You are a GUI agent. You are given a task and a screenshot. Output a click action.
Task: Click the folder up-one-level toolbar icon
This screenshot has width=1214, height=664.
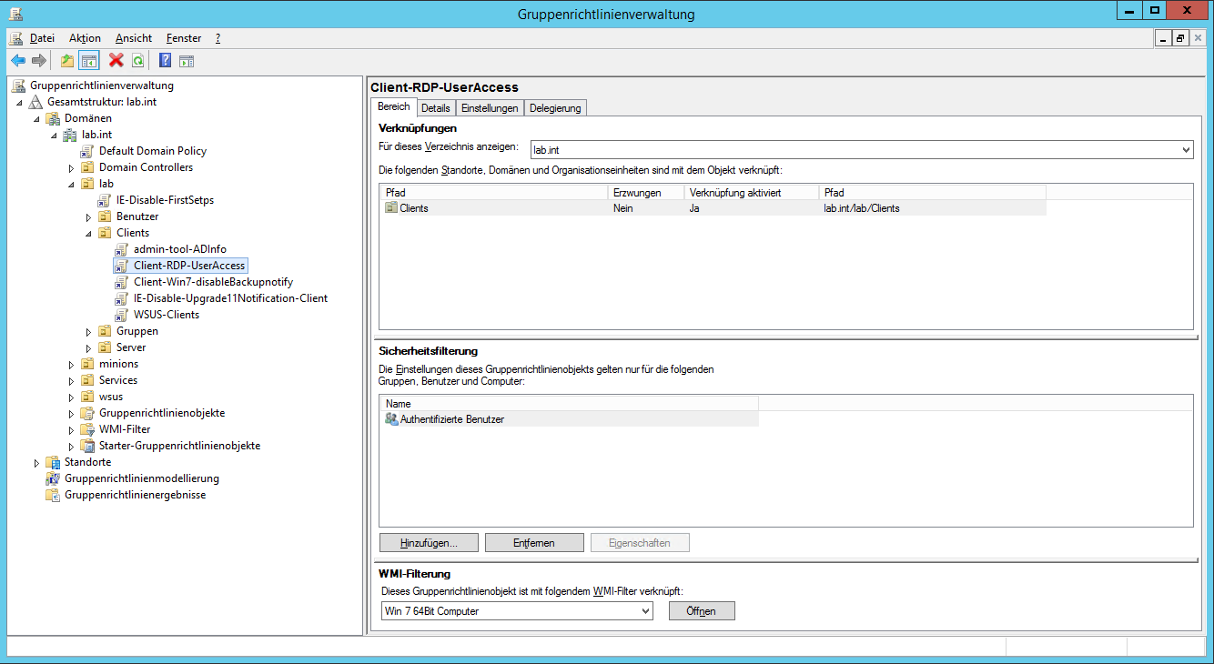tap(66, 61)
